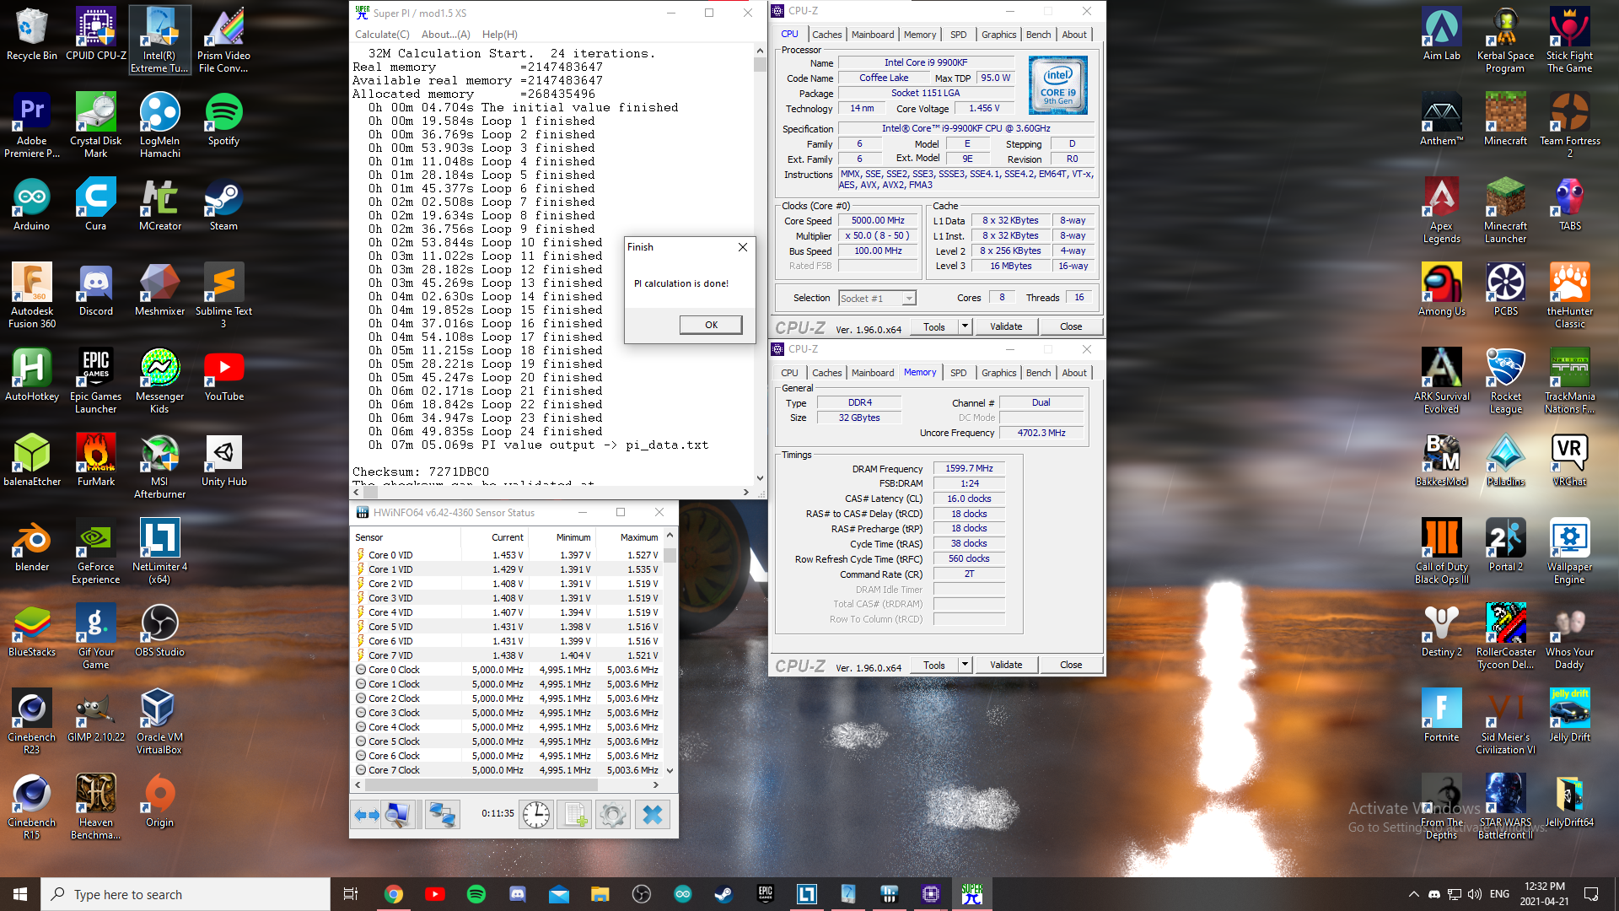Screen dimensions: 1619x911
Task: Click the HWiNFO vertical scrollbar thumb
Action: pos(670,554)
